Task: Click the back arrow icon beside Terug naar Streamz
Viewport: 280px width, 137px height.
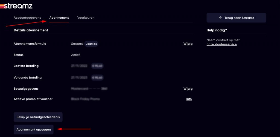Action: point(220,18)
